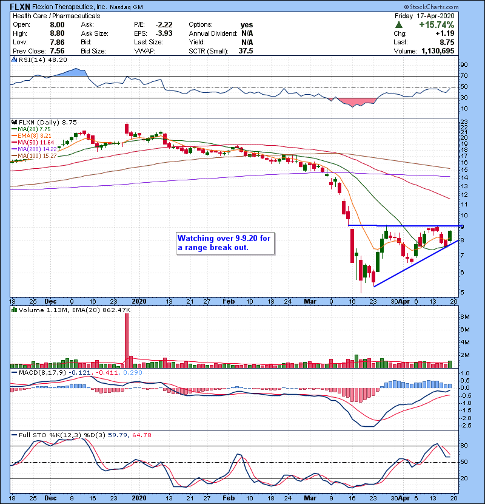Viewport: 485px width, 504px height.
Task: Click the EMA(8) 8.21 legend entry
Action: pos(31,135)
